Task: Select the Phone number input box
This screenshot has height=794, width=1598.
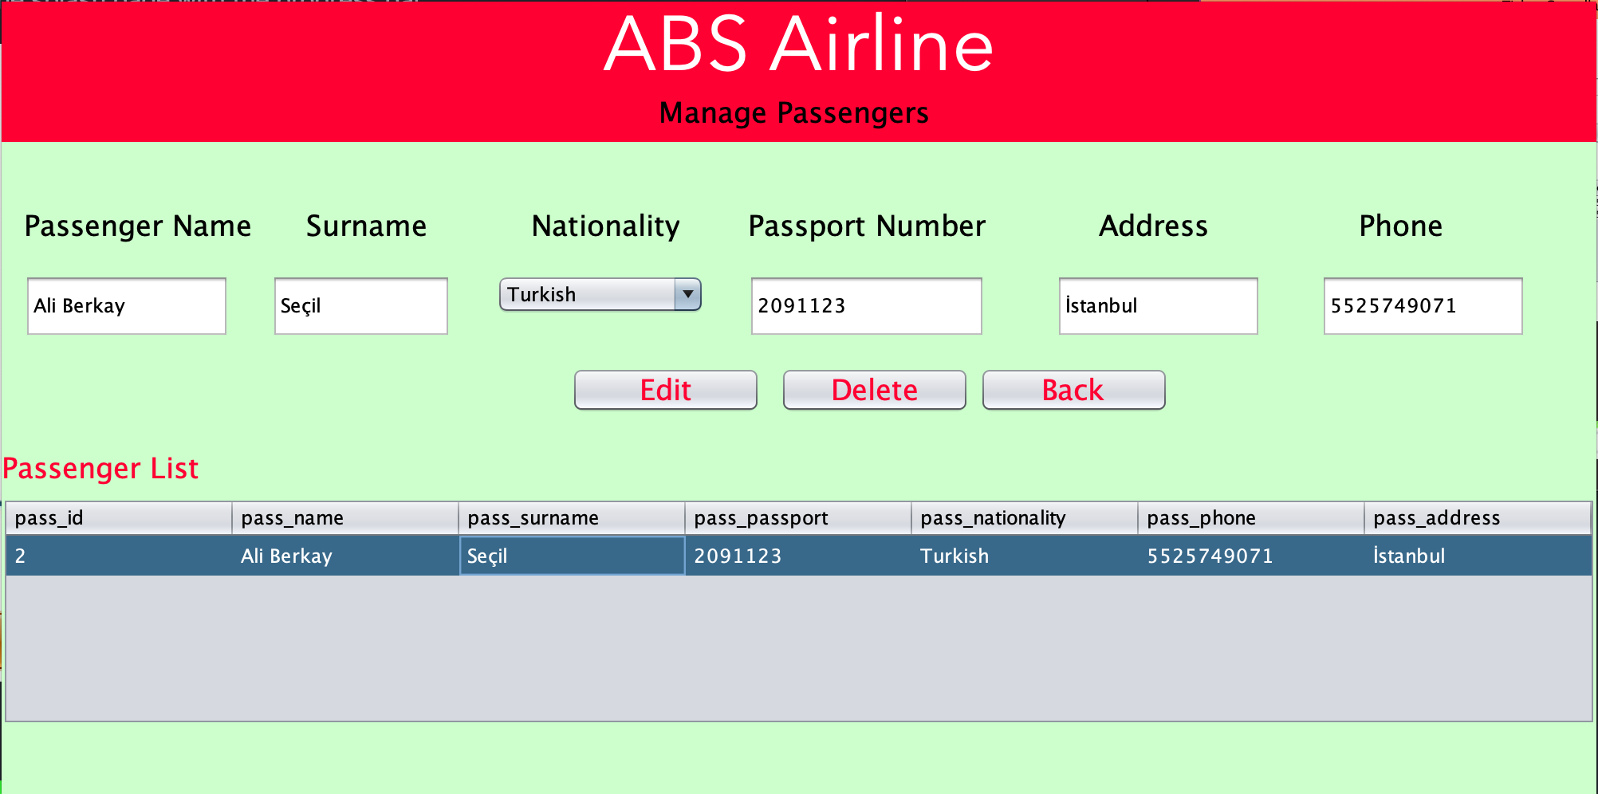Action: pyautogui.click(x=1423, y=305)
